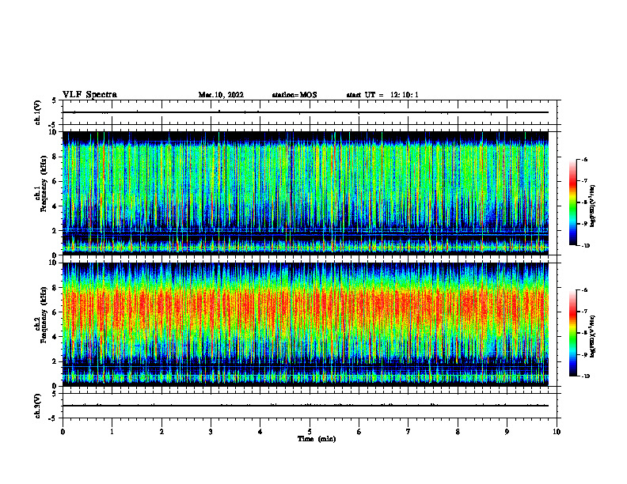Select the "start UT = 12:10:1" text
Viewport: 627px width, 484px height.
[382, 95]
